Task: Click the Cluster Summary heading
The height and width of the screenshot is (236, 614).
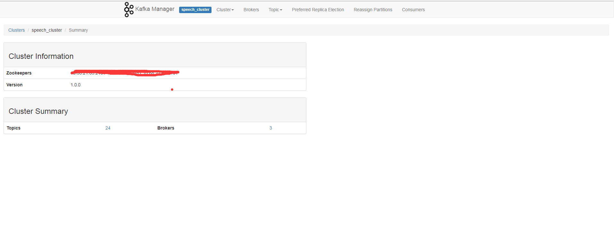Action: click(x=38, y=111)
